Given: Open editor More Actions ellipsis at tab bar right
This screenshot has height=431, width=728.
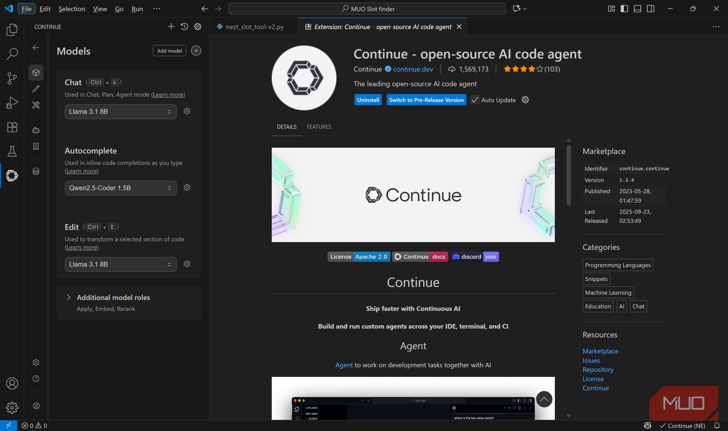Looking at the screenshot, I should (x=716, y=27).
